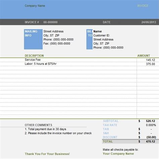Select the Company Name header cell
The height and width of the screenshot is (159, 159).
pos(35,6)
